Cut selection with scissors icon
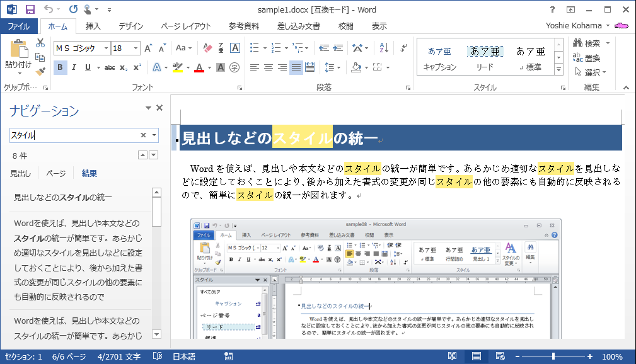This screenshot has width=636, height=364. [x=40, y=43]
